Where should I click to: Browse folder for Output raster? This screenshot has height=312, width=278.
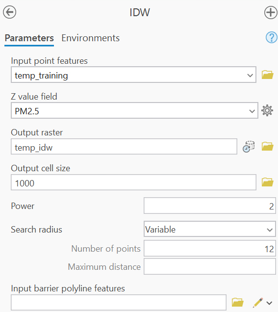point(267,147)
